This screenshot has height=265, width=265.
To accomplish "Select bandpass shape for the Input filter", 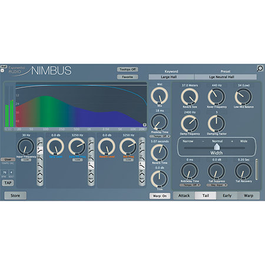I will 40,173.
